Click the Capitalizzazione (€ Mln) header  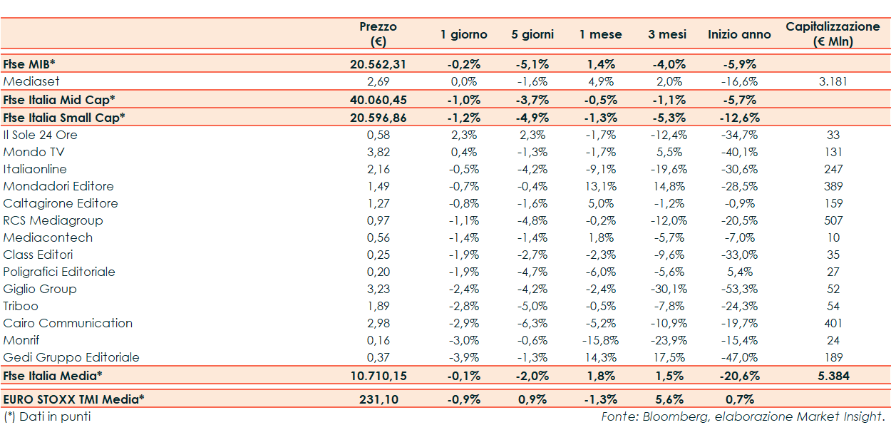pyautogui.click(x=833, y=34)
